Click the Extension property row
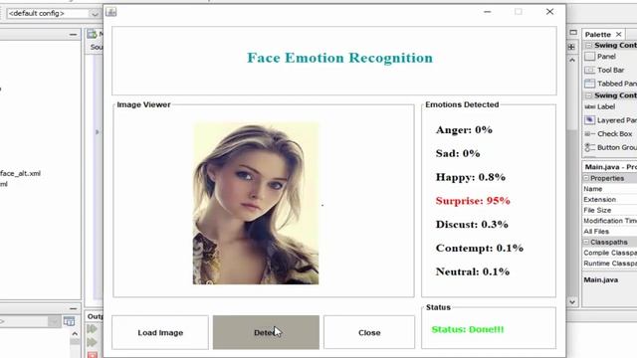This screenshot has height=358, width=637. (x=610, y=199)
